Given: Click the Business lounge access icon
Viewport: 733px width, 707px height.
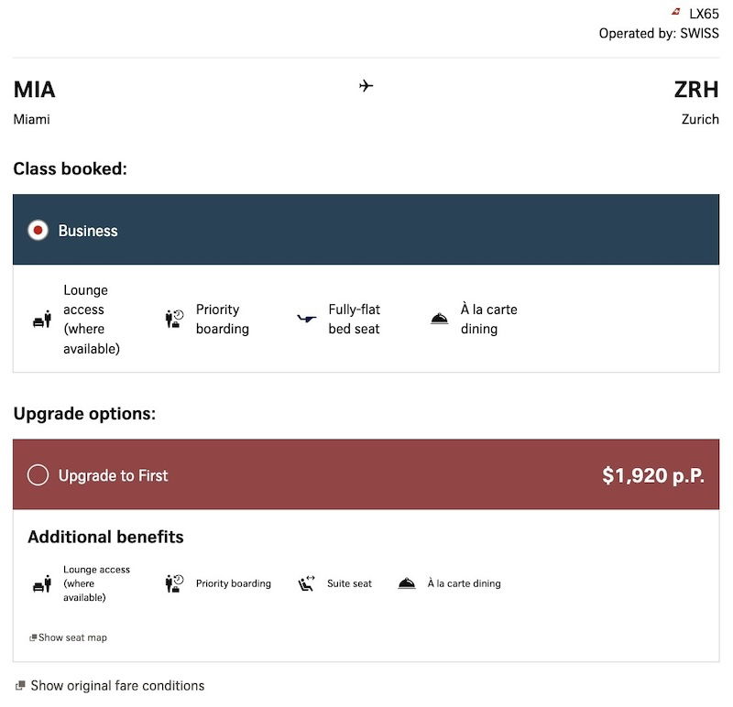Looking at the screenshot, I should (x=42, y=320).
